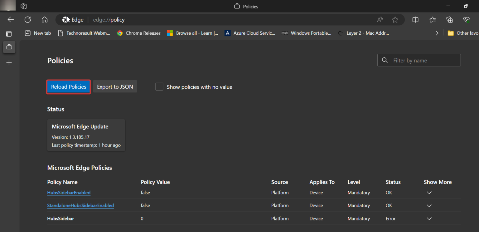Viewport: 479px width, 232px height.
Task: Export policies to JSON
Action: 115,86
